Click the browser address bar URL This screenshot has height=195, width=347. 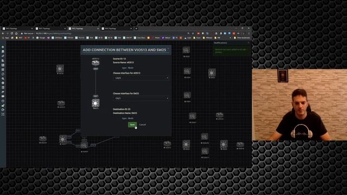tap(54, 34)
